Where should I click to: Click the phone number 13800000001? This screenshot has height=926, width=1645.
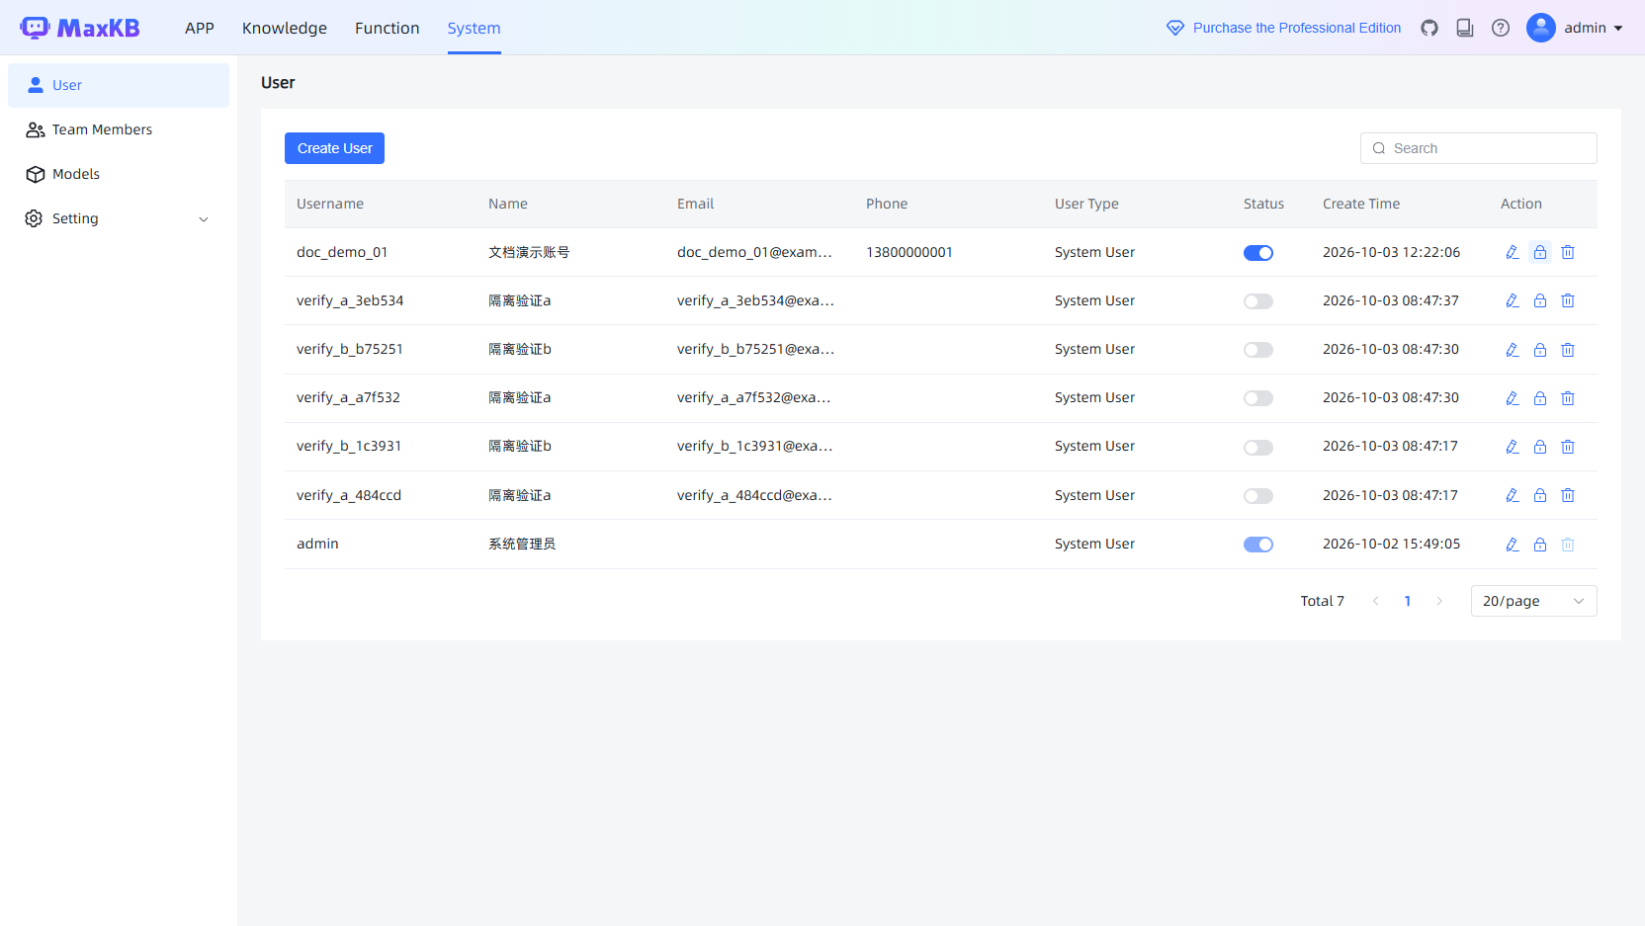point(909,252)
